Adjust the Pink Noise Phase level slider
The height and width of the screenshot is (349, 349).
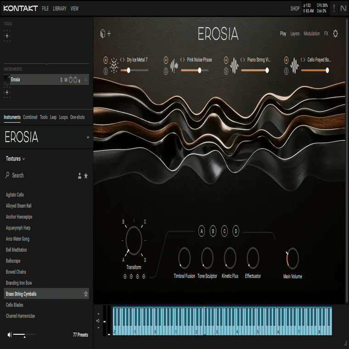(x=195, y=70)
